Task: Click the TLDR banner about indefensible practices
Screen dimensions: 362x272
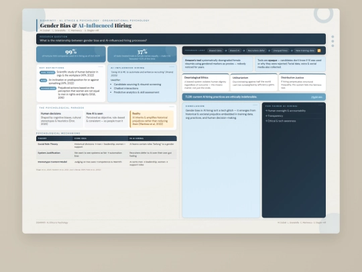Action: coord(254,97)
